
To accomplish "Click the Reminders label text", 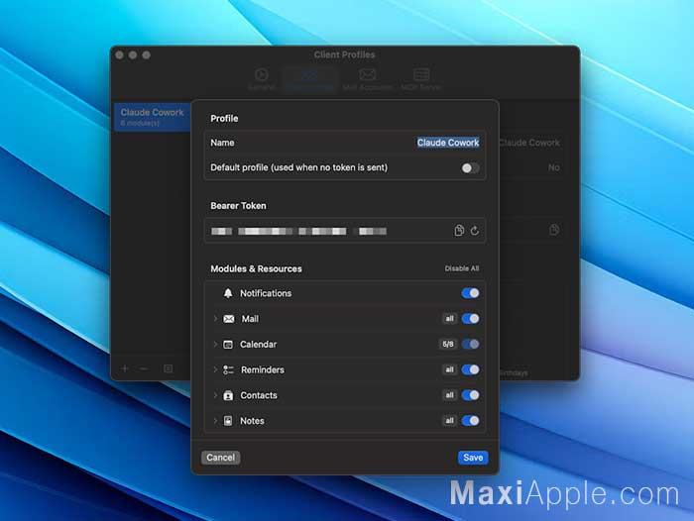I will click(x=263, y=369).
